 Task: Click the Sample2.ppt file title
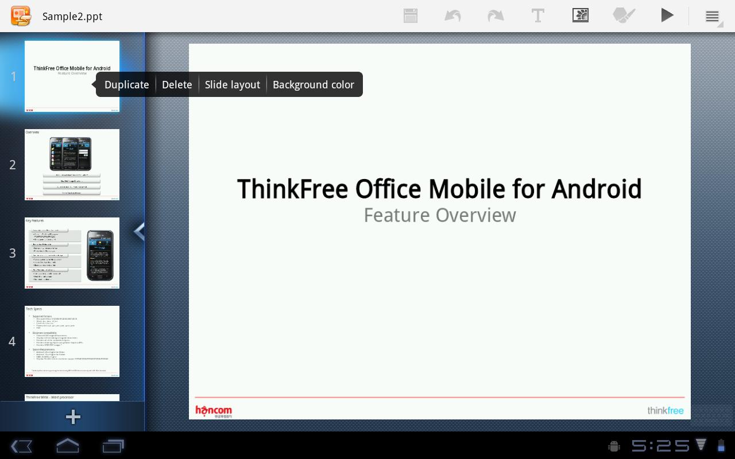coord(72,16)
